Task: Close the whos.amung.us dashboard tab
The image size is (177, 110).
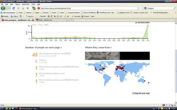Action: tap(33, 20)
